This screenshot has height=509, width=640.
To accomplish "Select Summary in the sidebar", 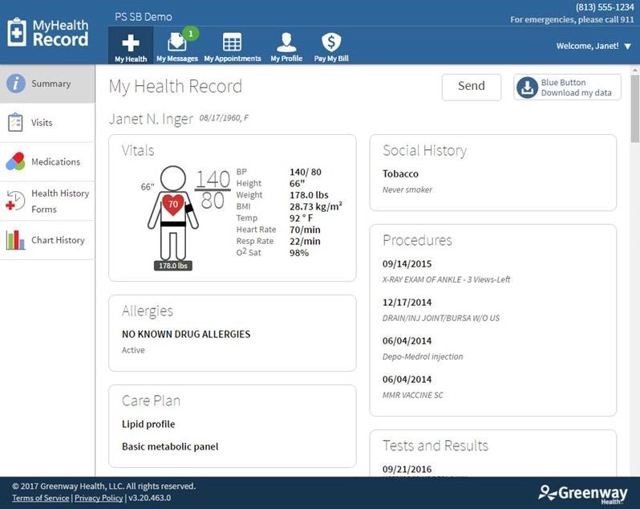I will click(47, 83).
